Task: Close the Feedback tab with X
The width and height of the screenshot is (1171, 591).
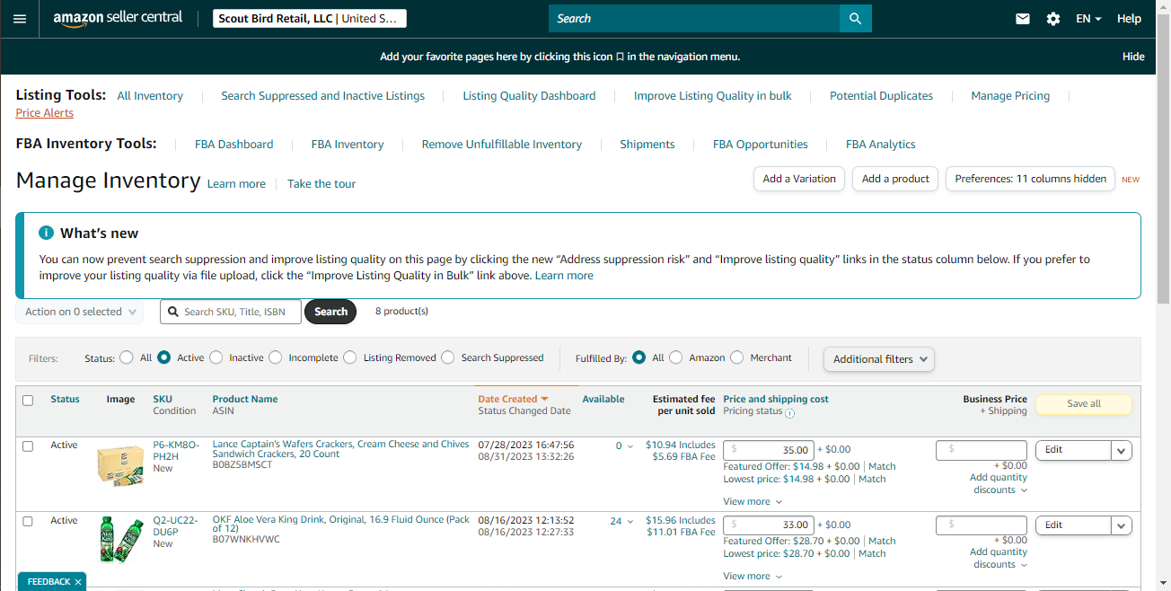Action: [78, 582]
